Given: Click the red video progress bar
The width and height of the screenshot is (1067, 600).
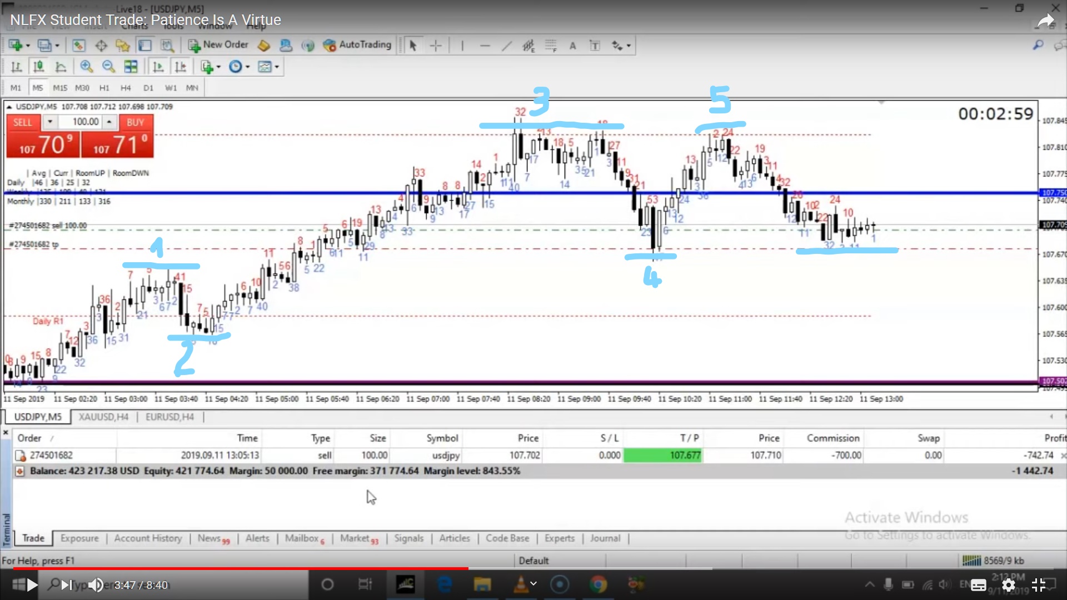Looking at the screenshot, I should (239, 568).
